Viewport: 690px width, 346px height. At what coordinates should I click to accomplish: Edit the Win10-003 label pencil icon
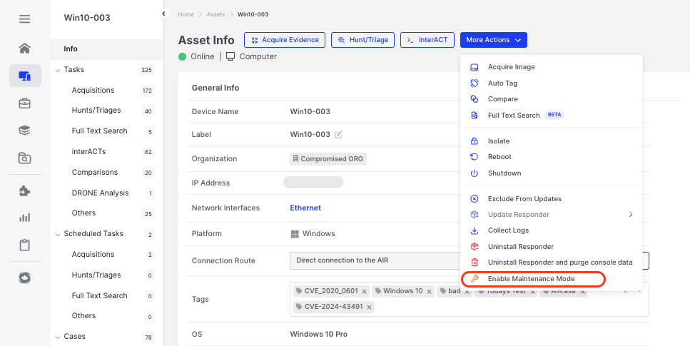coord(339,135)
